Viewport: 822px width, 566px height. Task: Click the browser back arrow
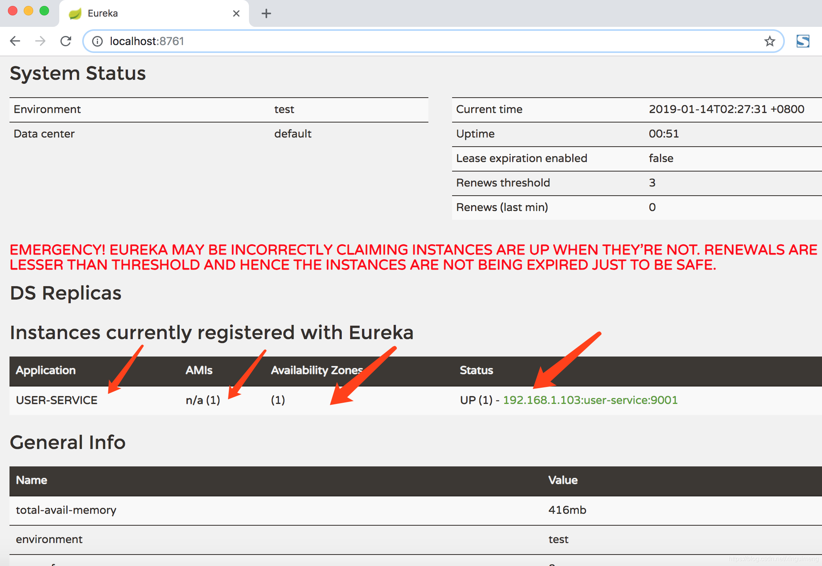coord(15,41)
